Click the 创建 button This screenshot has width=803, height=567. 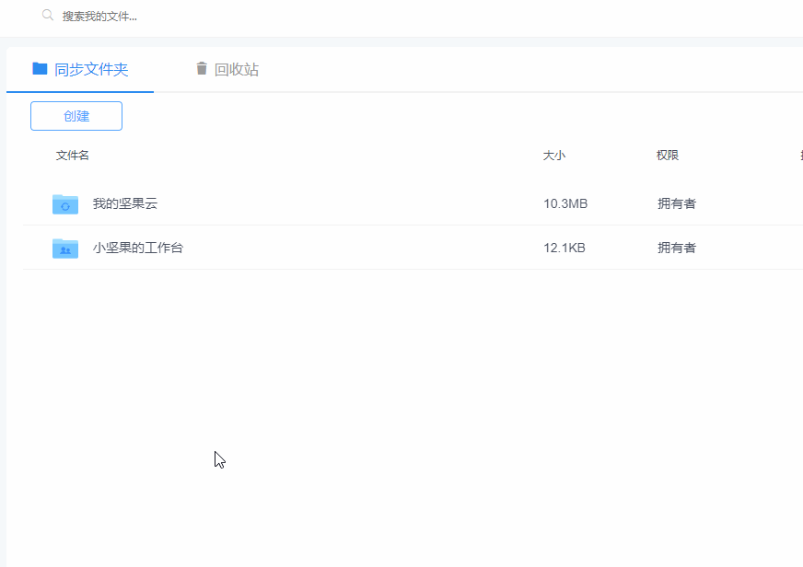pyautogui.click(x=76, y=116)
